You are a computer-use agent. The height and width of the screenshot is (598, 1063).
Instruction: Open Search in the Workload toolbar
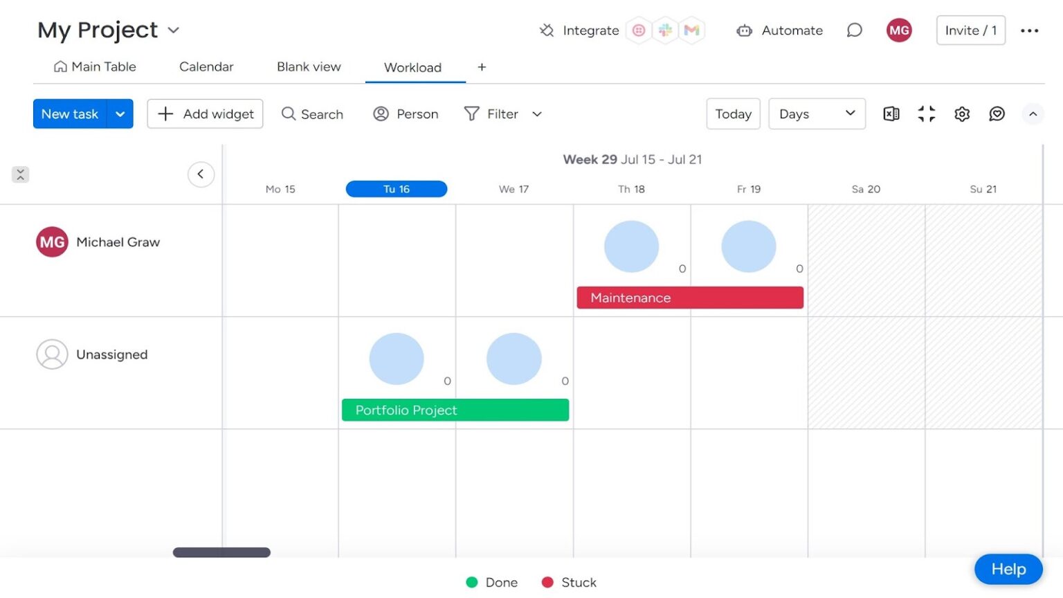(x=313, y=114)
